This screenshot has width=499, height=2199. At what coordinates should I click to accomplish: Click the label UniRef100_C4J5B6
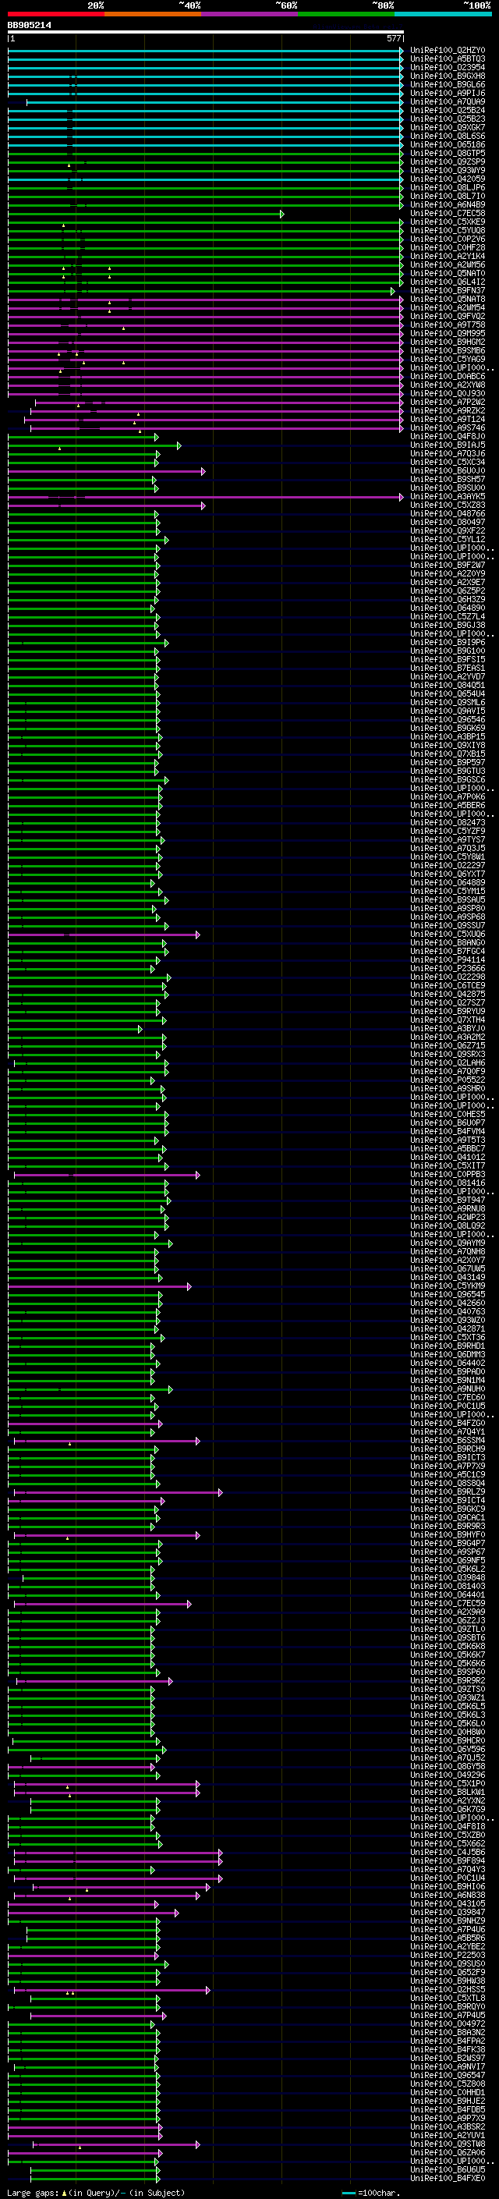click(448, 1853)
